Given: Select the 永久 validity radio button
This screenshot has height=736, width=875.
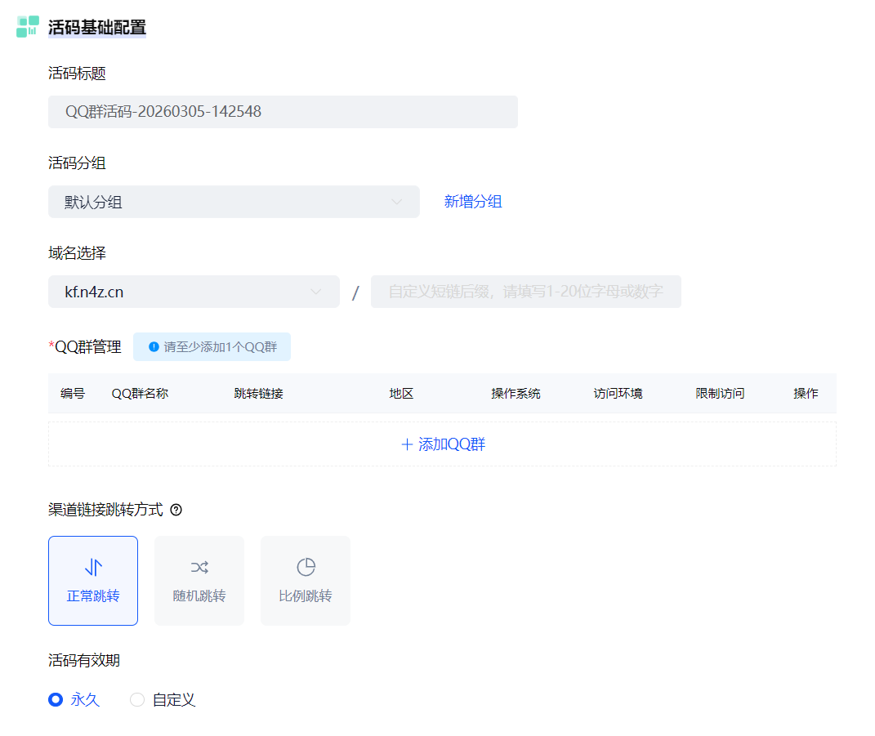Looking at the screenshot, I should pos(56,699).
